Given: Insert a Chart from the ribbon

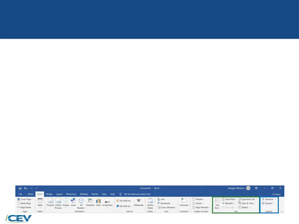Looking at the screenshot, I should click(98, 202).
